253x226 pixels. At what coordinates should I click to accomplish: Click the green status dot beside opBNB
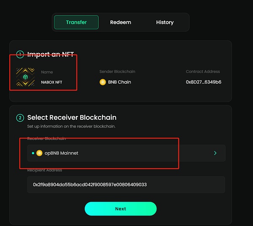tap(33, 153)
